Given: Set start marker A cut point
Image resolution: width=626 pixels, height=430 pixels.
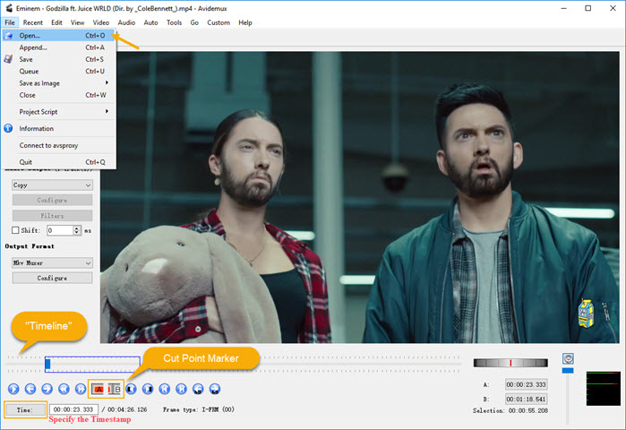Looking at the screenshot, I should point(98,389).
